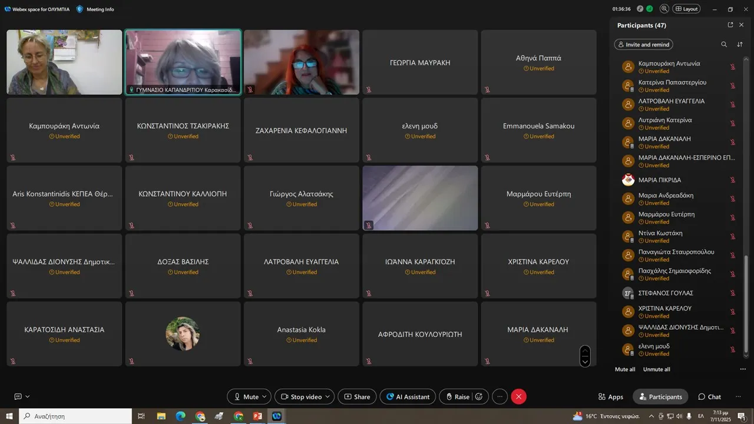Toggle microphone with the Mute button
This screenshot has width=754, height=424.
[246, 397]
